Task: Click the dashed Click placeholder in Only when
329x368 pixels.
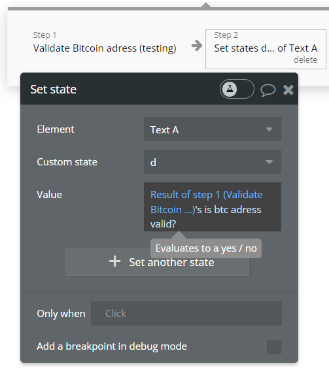Action: click(116, 314)
